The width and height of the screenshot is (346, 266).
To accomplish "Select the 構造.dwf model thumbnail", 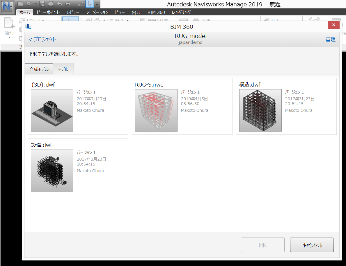I will click(x=260, y=110).
